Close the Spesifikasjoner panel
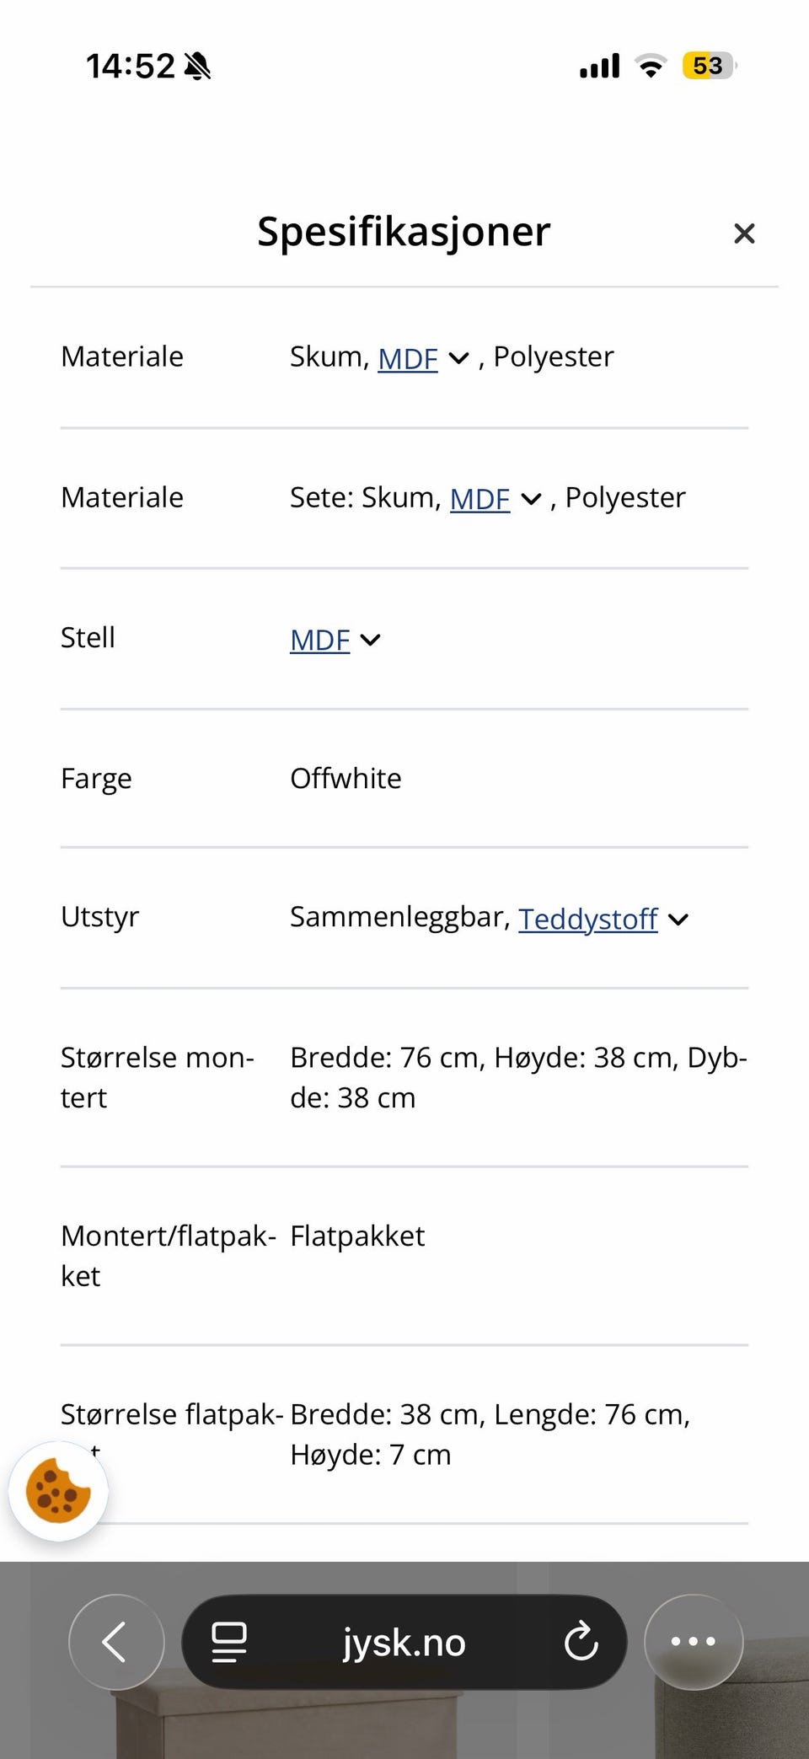The image size is (809, 1759). (743, 233)
